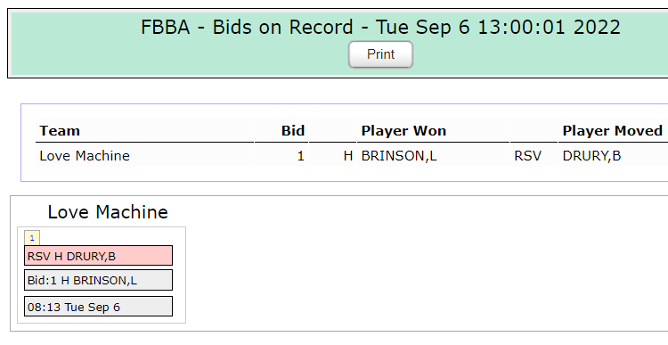Click the Print button
The image size is (668, 345).
(x=380, y=54)
